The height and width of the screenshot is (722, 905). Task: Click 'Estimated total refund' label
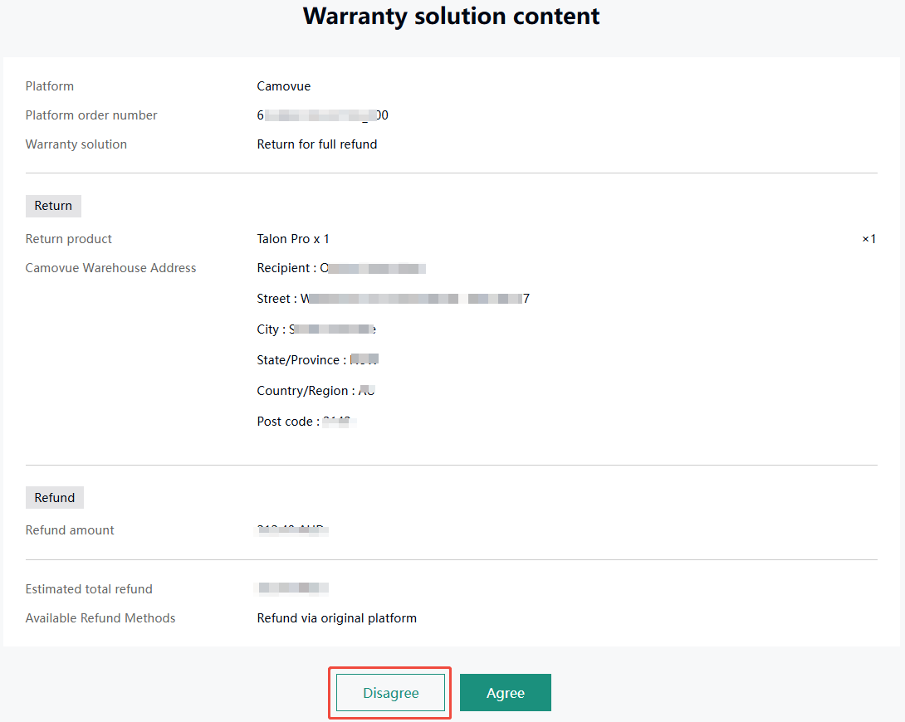coord(89,589)
